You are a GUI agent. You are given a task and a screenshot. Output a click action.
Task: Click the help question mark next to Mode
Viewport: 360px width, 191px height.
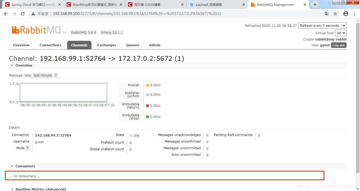[27, 148]
